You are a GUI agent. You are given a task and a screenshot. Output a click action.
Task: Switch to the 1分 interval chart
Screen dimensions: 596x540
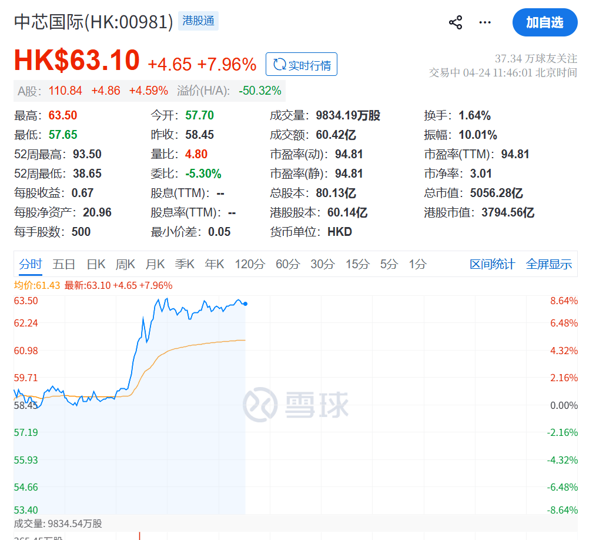(x=417, y=264)
